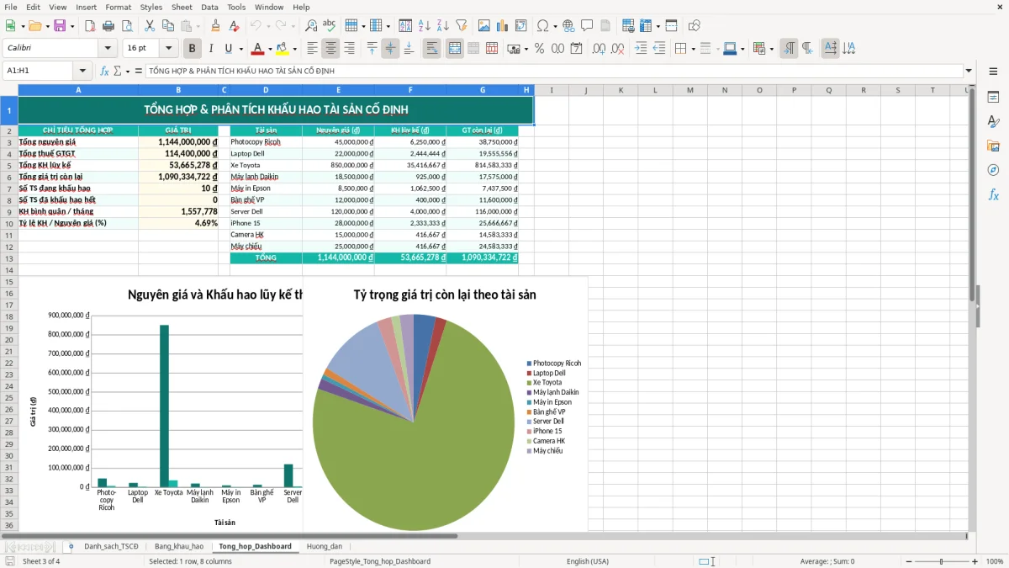Toggle Wrap Text
The height and width of the screenshot is (568, 1009).
pyautogui.click(x=431, y=49)
